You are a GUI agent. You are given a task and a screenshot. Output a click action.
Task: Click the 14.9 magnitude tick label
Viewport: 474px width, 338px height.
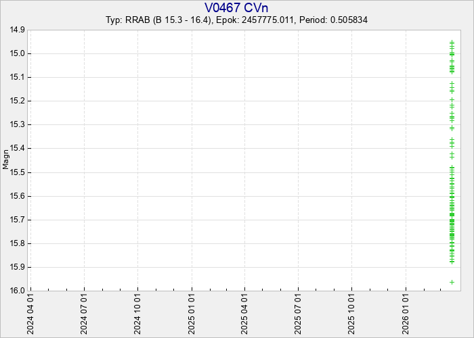17,30
